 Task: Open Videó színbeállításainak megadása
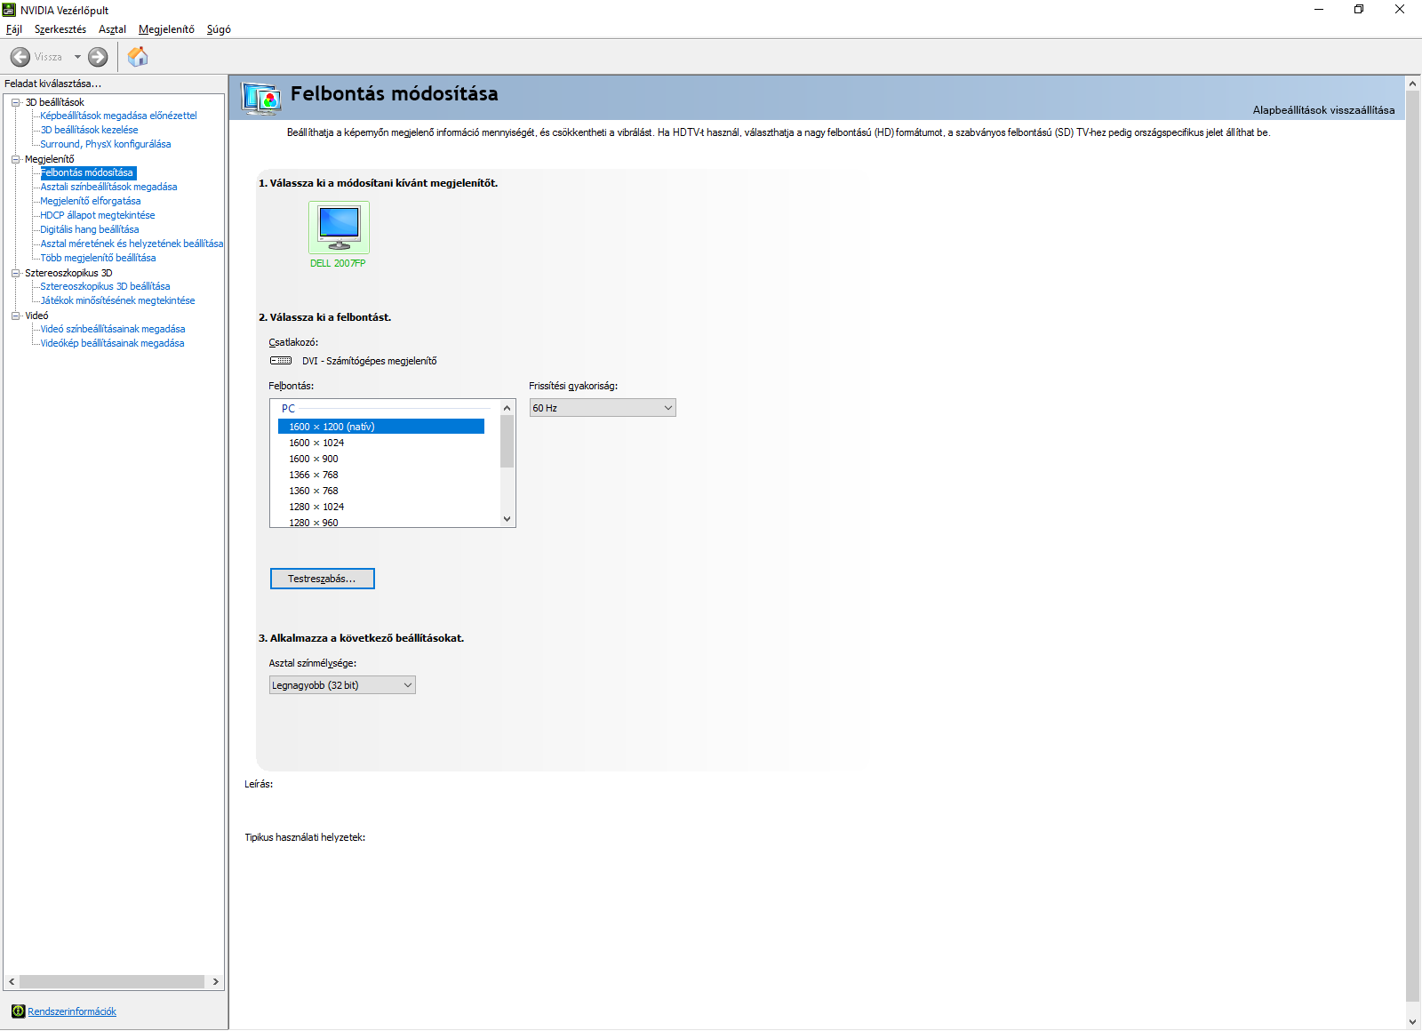click(113, 329)
